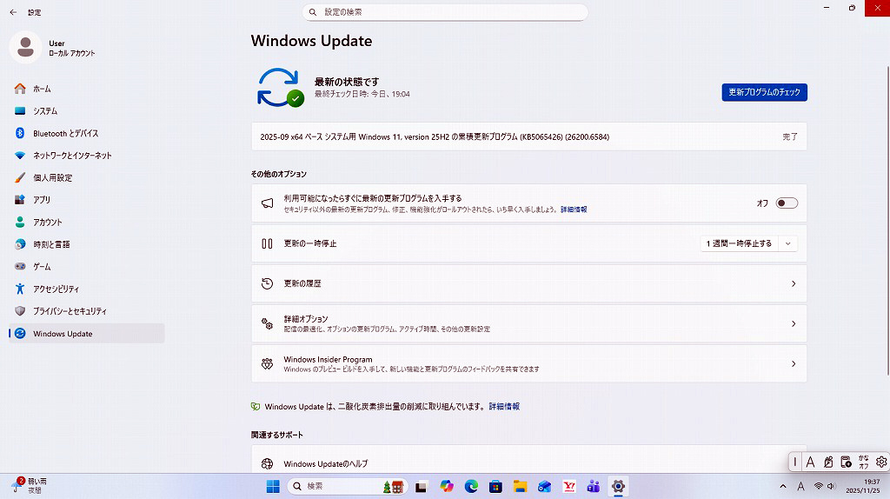Open Outlook mail app on the taskbar
The height and width of the screenshot is (499, 890).
544,487
